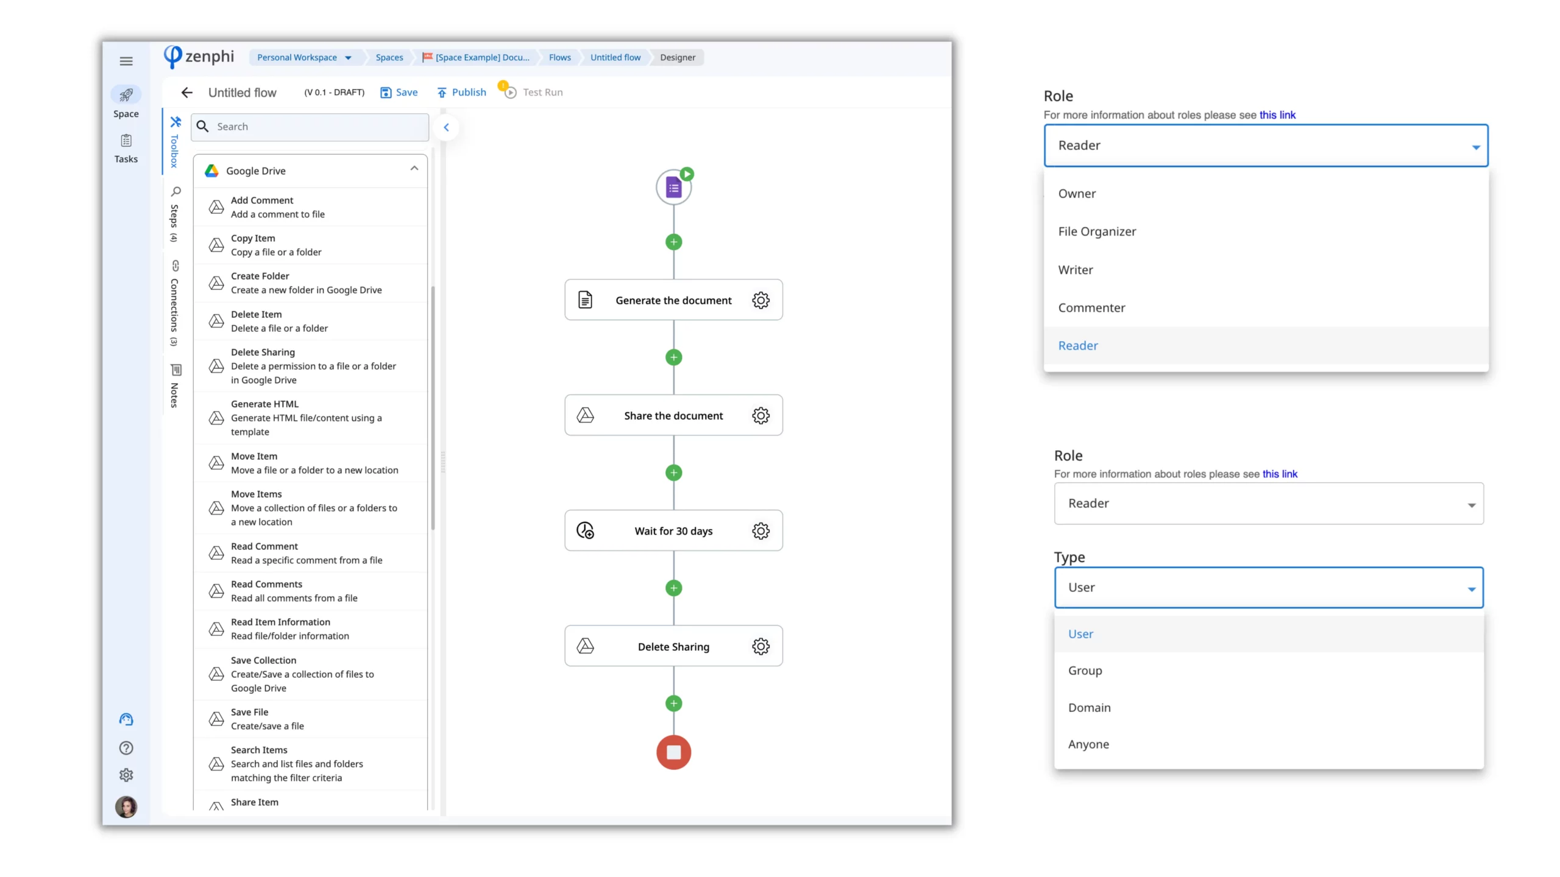Screen dimensions: 1560x877
Task: Open the settings gear at the bottom left
Action: [126, 775]
